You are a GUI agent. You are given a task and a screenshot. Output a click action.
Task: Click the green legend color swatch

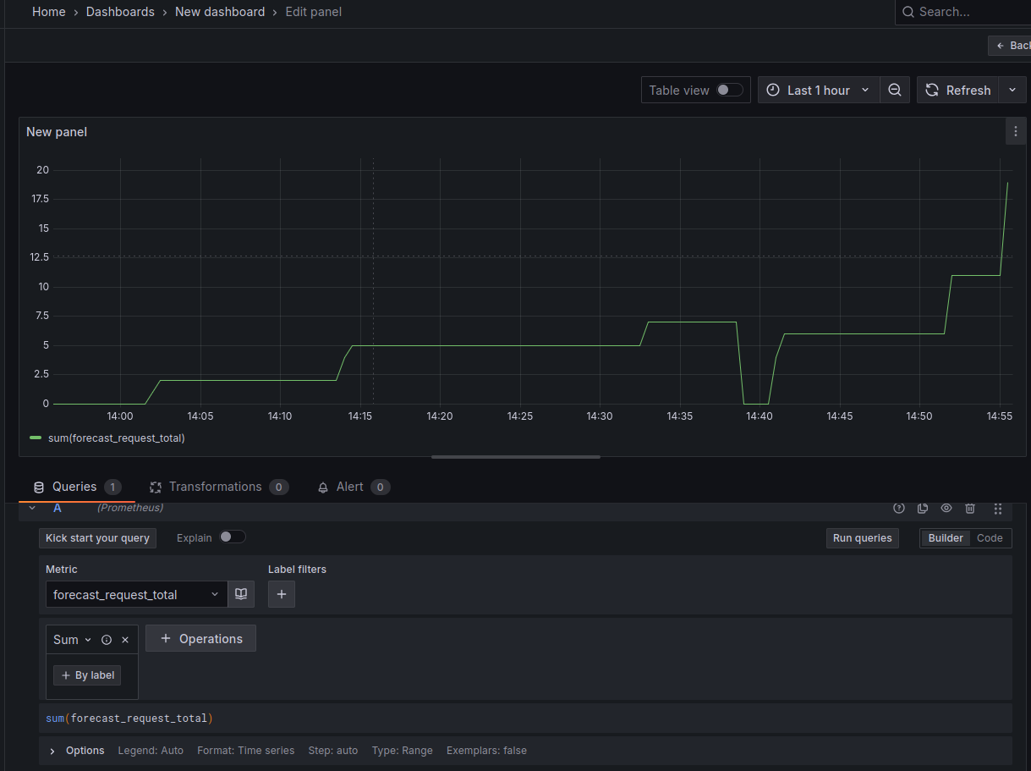pyautogui.click(x=36, y=438)
